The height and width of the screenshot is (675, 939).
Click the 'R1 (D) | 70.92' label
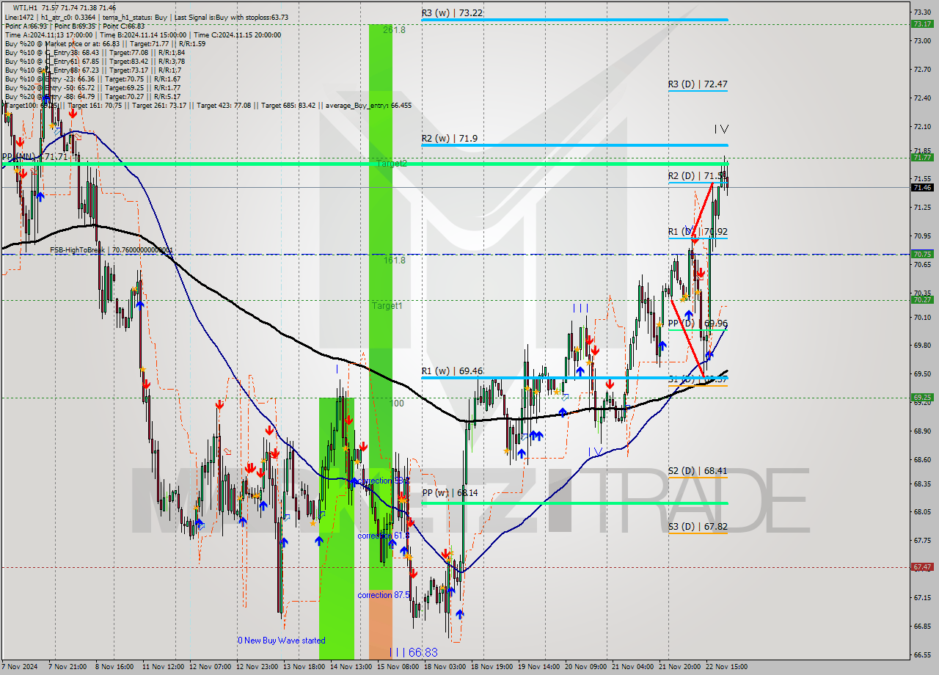coord(698,231)
